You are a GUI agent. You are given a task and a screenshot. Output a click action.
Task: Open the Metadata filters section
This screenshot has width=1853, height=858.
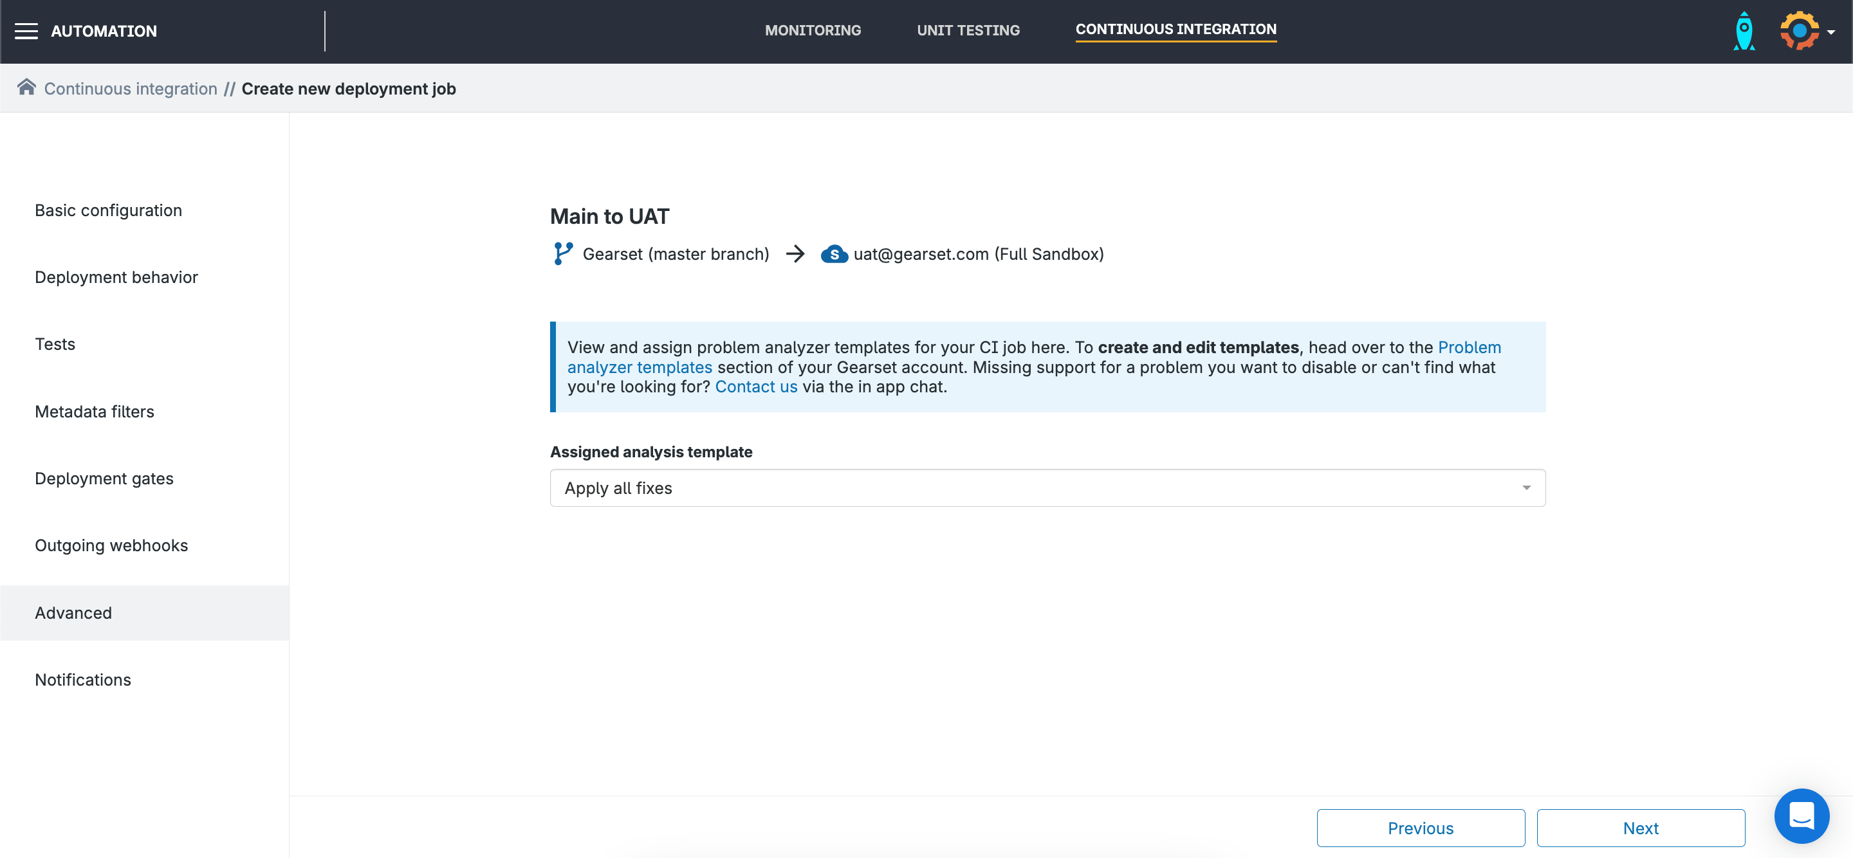[x=94, y=412]
